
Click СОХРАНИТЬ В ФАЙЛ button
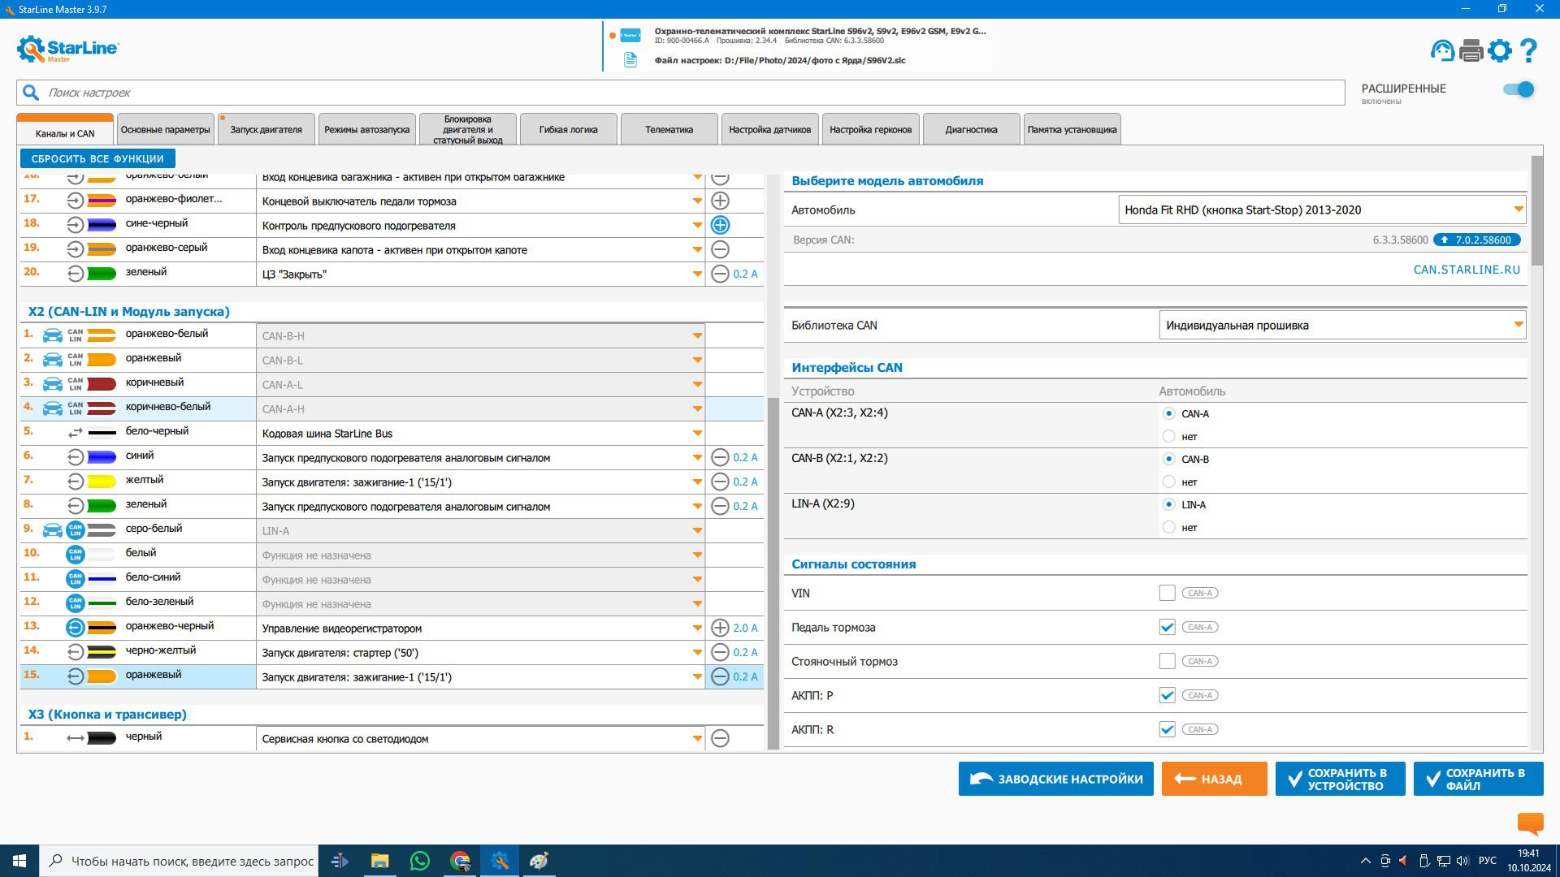point(1479,779)
